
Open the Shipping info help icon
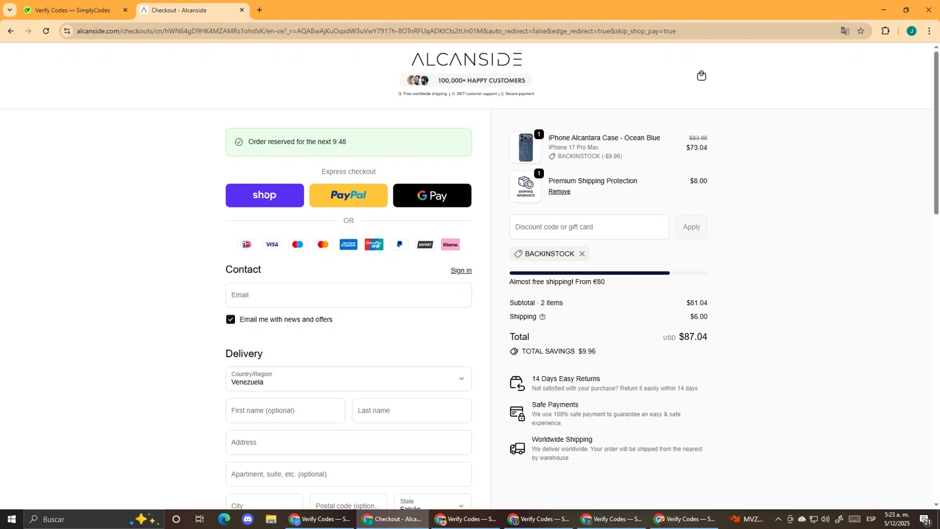(x=543, y=317)
